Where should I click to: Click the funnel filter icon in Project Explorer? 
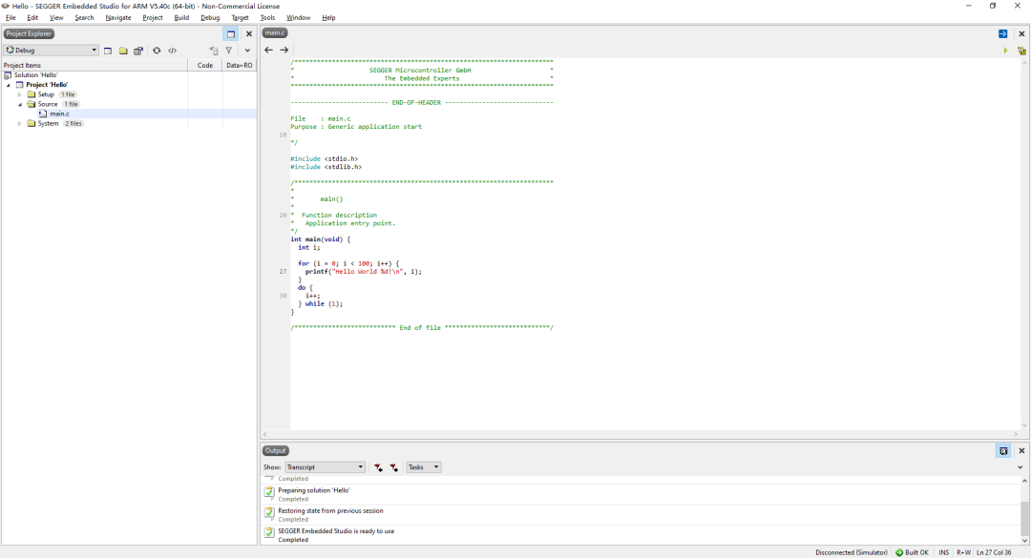pyautogui.click(x=229, y=51)
